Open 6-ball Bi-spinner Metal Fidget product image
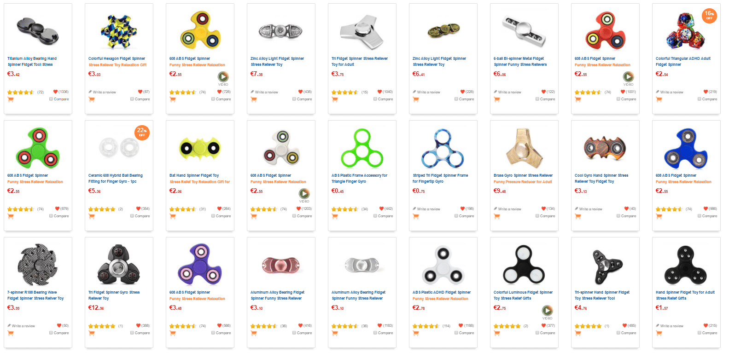Screen dimensions: 729x353 point(524,30)
